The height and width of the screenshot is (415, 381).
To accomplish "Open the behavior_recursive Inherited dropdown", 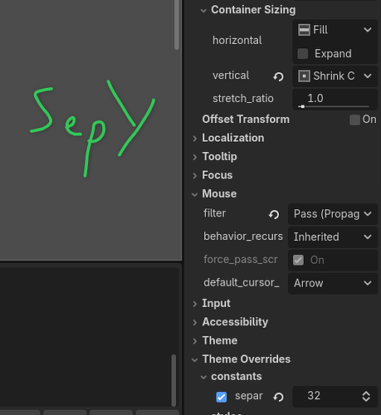I will [x=333, y=237].
